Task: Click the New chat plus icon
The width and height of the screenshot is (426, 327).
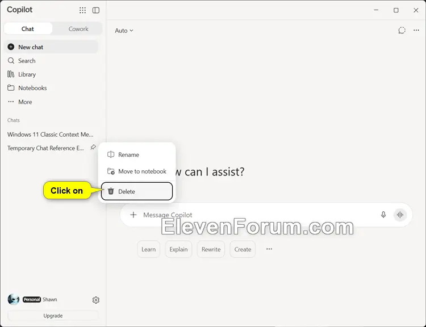Action: click(11, 47)
